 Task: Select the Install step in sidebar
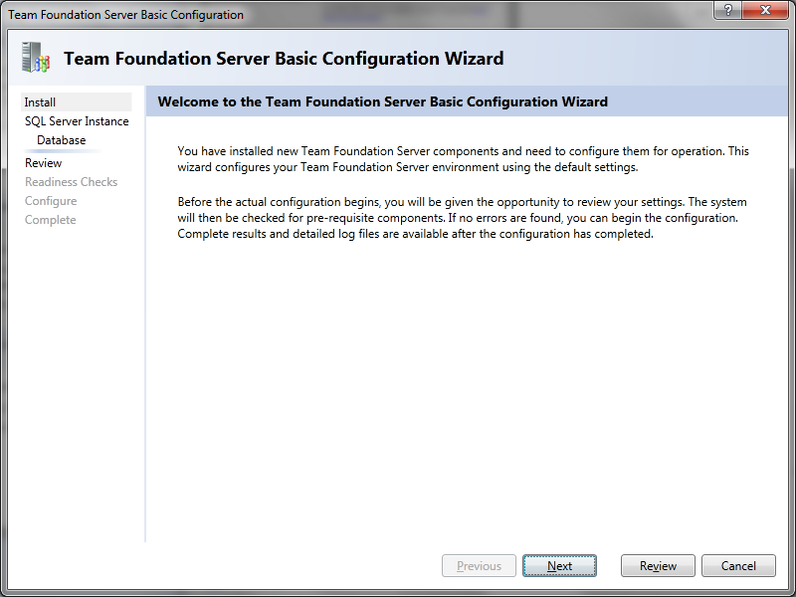pyautogui.click(x=77, y=102)
